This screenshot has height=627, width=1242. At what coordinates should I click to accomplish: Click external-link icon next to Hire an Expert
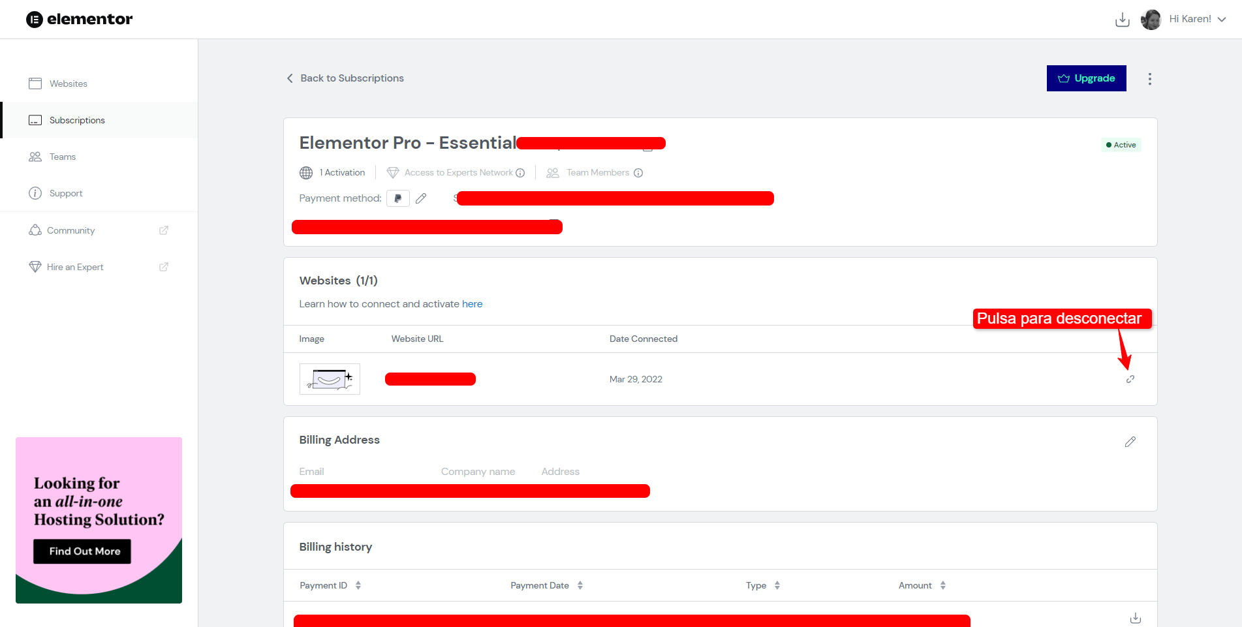point(164,267)
